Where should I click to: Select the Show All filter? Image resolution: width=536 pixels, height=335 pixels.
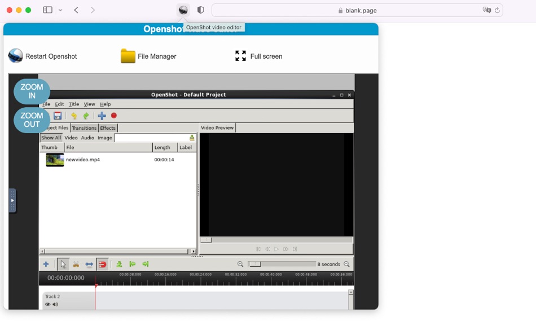(x=51, y=138)
